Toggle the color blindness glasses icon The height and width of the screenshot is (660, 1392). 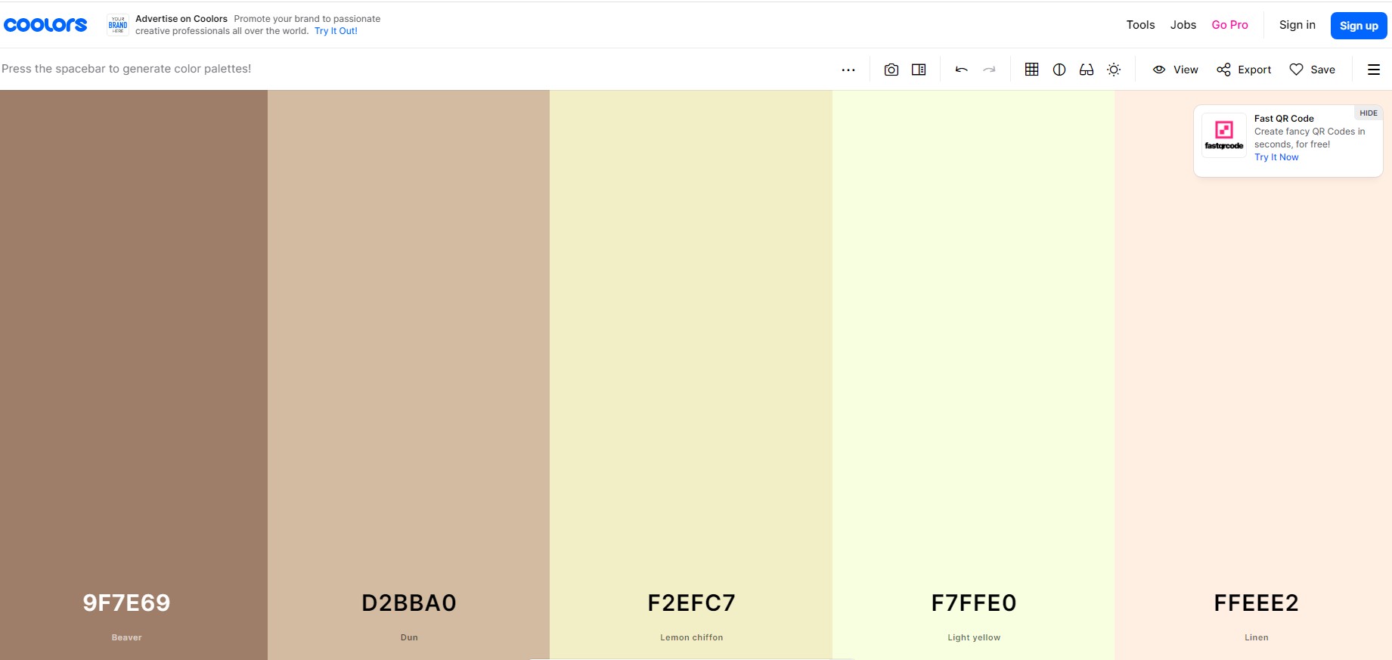click(x=1087, y=70)
